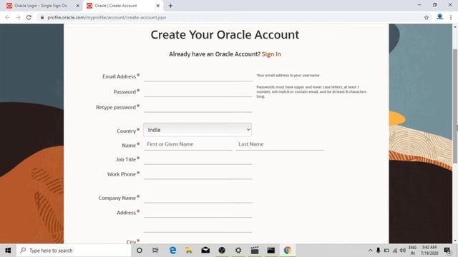Launch Microsoft Edge from the taskbar

click(172, 251)
